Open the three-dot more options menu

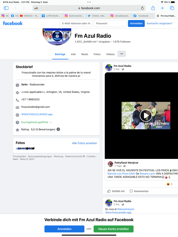point(122,54)
